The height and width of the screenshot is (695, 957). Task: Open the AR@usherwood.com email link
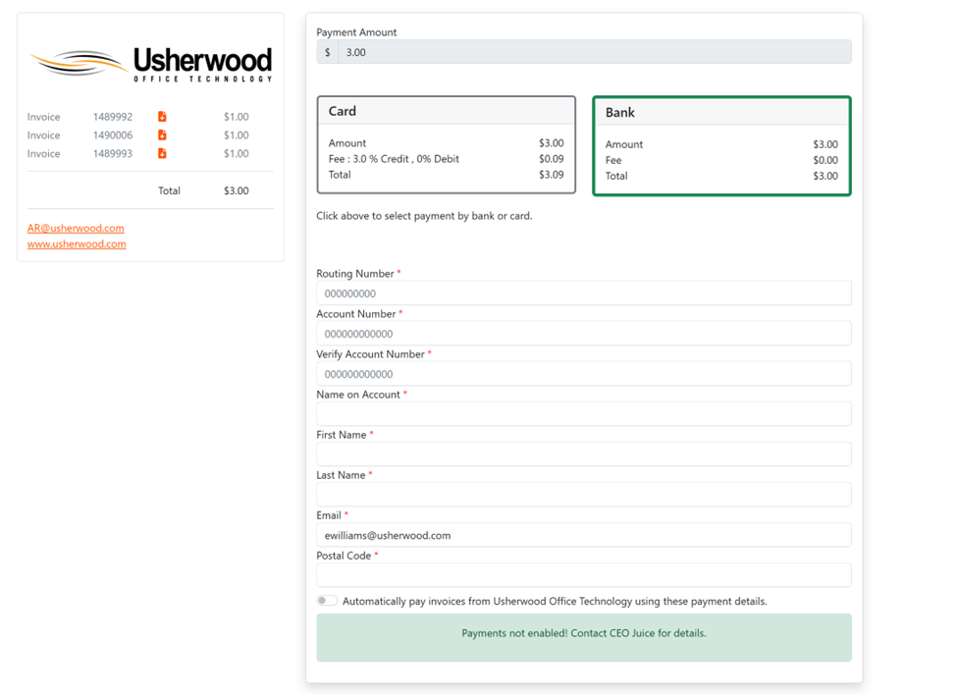tap(76, 228)
